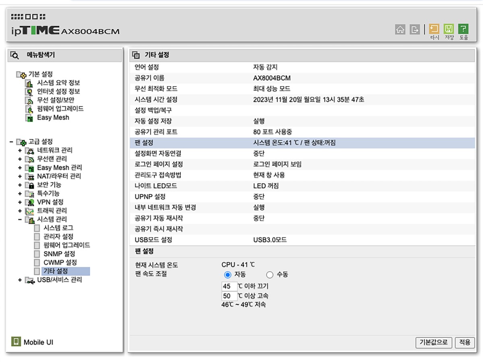The width and height of the screenshot is (483, 362).
Task: Click the 적용 button
Action: 464,342
